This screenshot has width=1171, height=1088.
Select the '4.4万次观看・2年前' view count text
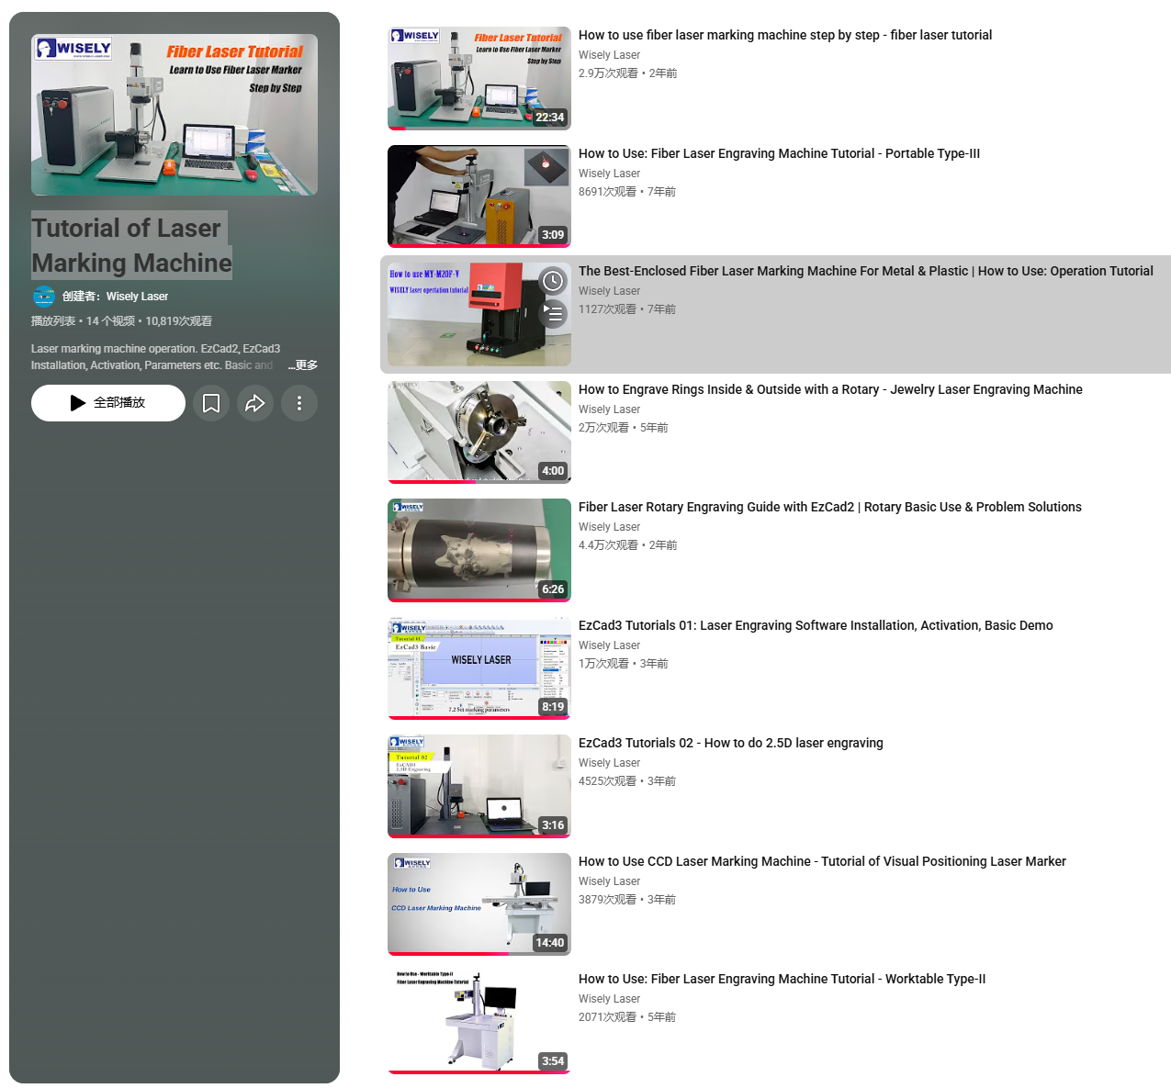coord(627,545)
